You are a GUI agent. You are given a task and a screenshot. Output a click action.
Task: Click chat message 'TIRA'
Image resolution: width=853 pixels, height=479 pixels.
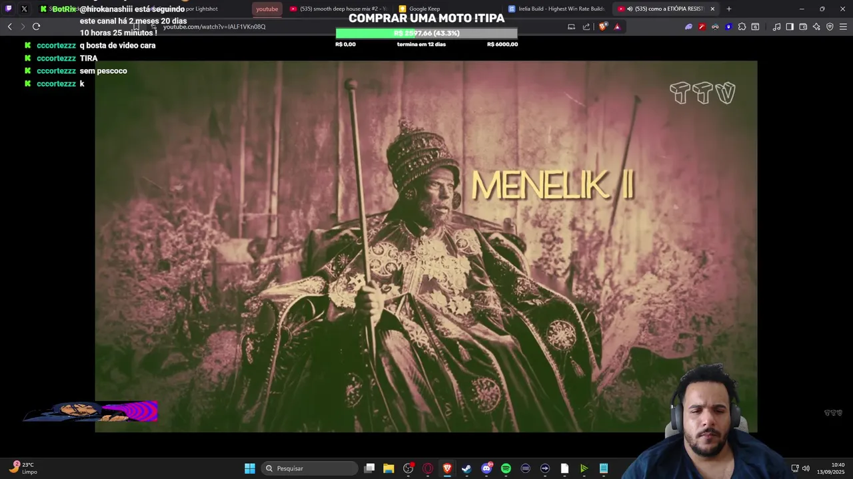tap(89, 58)
